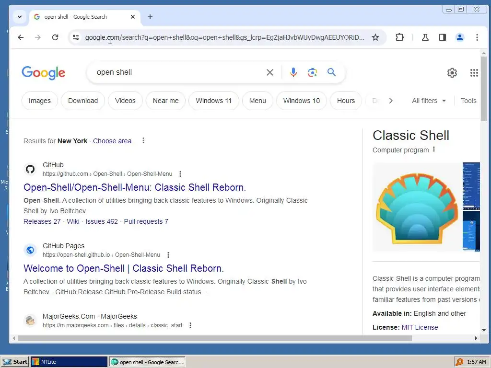Image resolution: width=491 pixels, height=368 pixels.
Task: Search by image with Lens icon
Action: pyautogui.click(x=312, y=73)
